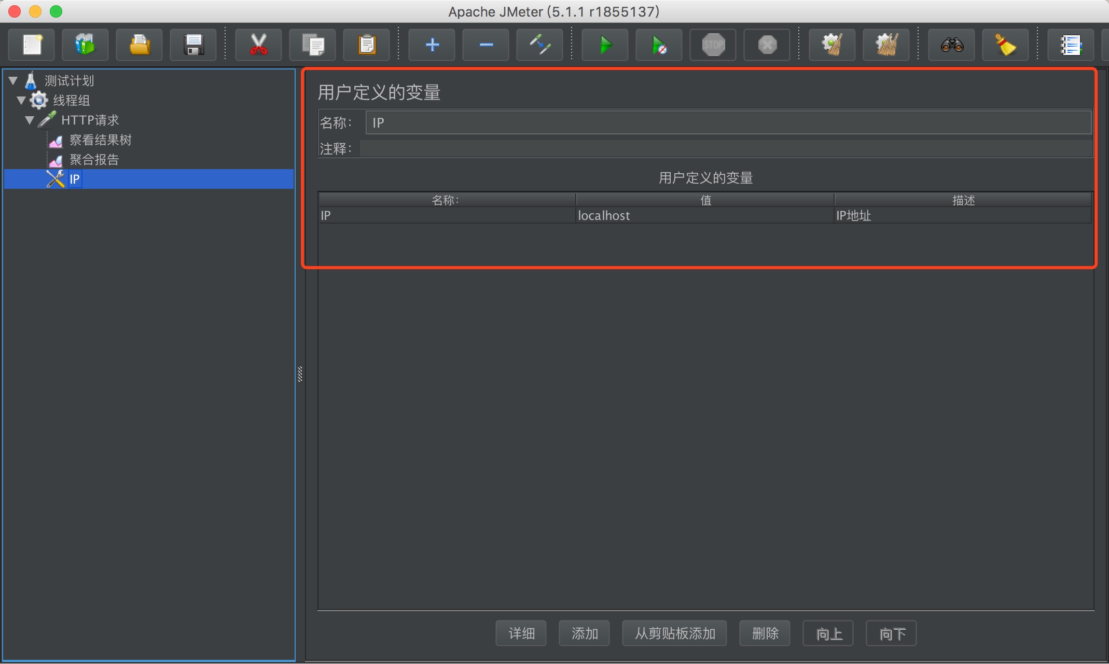
Task: Click the Clear icon with gear and broom
Action: (832, 45)
